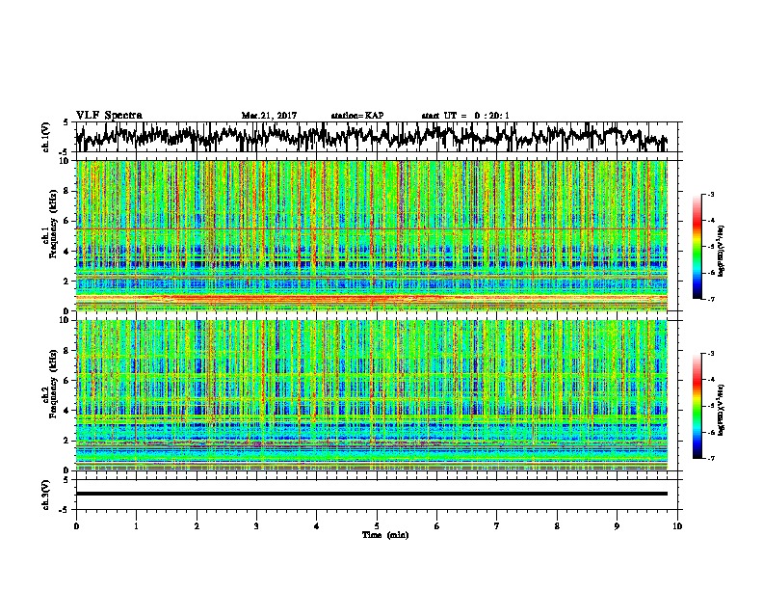Screen dimensions: 763x590
Task: Click the "Time (min)" x-axis label
Action: pyautogui.click(x=385, y=535)
